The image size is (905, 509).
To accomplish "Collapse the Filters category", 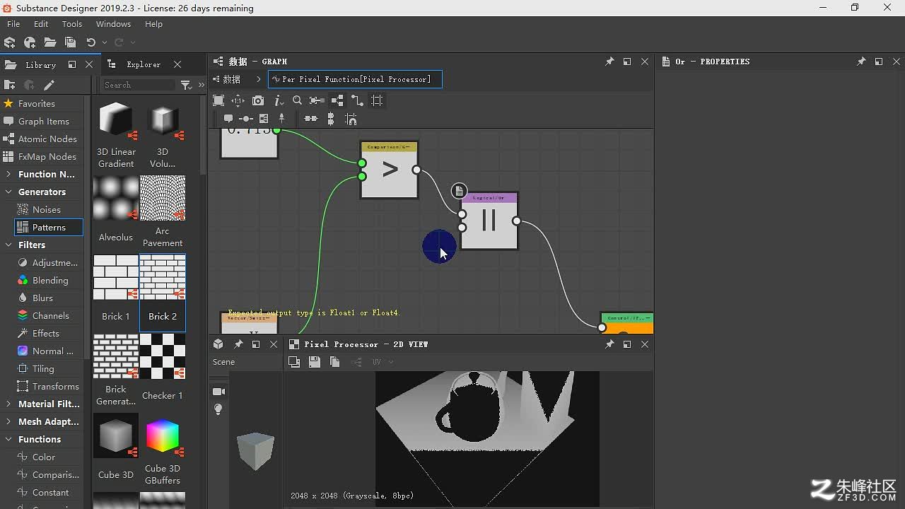I will (8, 245).
